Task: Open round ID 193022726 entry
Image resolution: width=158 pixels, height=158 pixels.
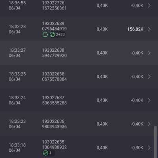Action: [x=53, y=3]
